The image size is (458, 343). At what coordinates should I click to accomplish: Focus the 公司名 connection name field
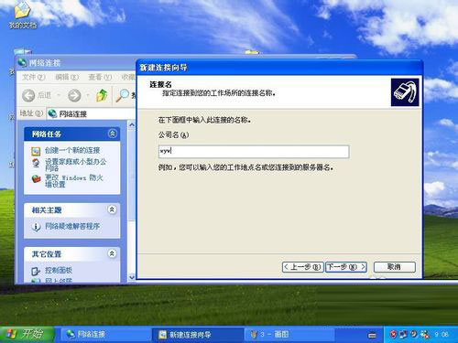(x=254, y=152)
